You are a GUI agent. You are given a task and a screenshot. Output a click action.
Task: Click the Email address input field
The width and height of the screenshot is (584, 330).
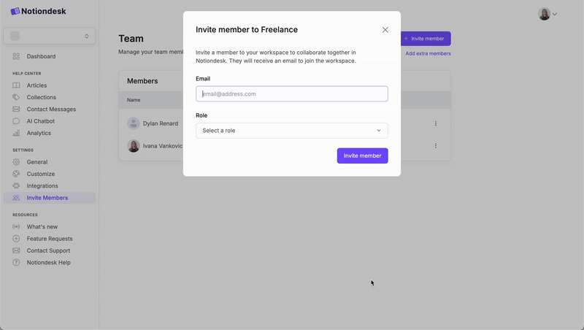pyautogui.click(x=291, y=94)
